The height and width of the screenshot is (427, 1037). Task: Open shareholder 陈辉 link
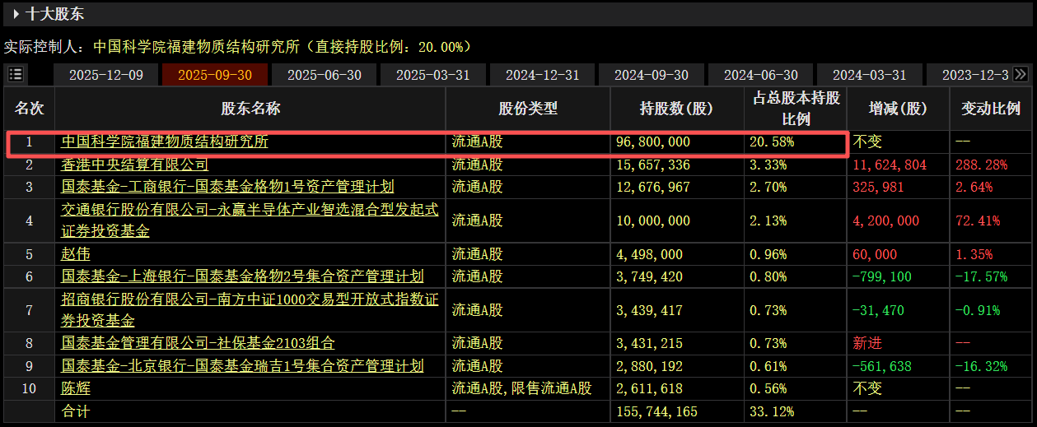tap(77, 388)
